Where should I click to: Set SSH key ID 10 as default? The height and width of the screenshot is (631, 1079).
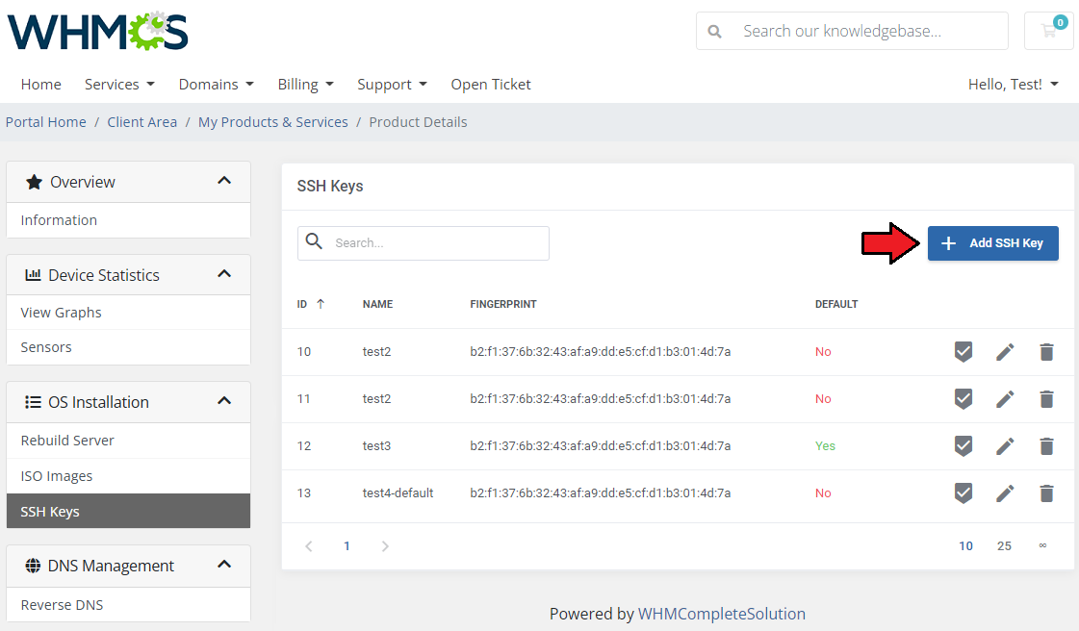pyautogui.click(x=963, y=352)
